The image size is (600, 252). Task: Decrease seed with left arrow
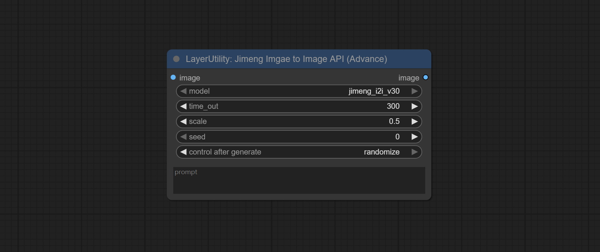(x=183, y=137)
